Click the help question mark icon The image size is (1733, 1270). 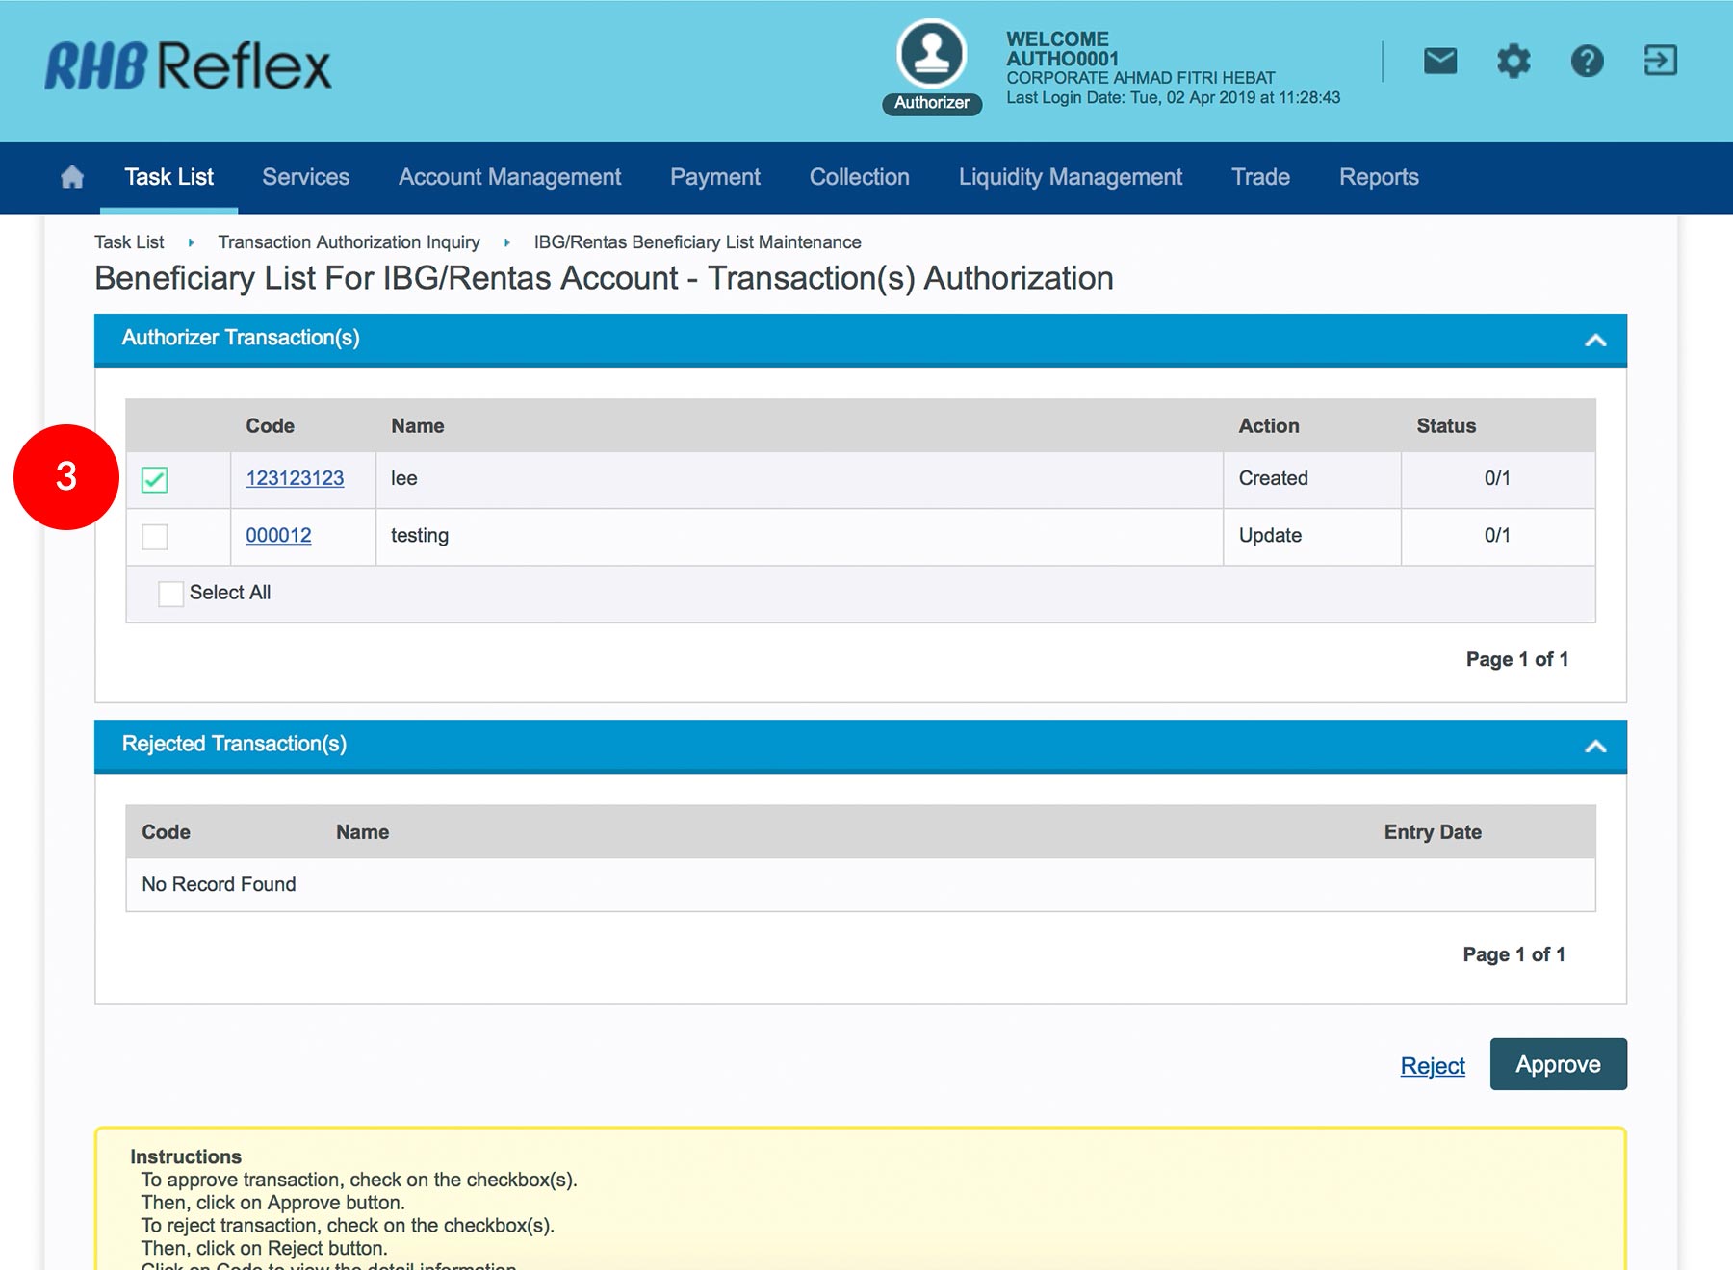[x=1587, y=62]
